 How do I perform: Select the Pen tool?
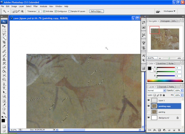(4, 84)
